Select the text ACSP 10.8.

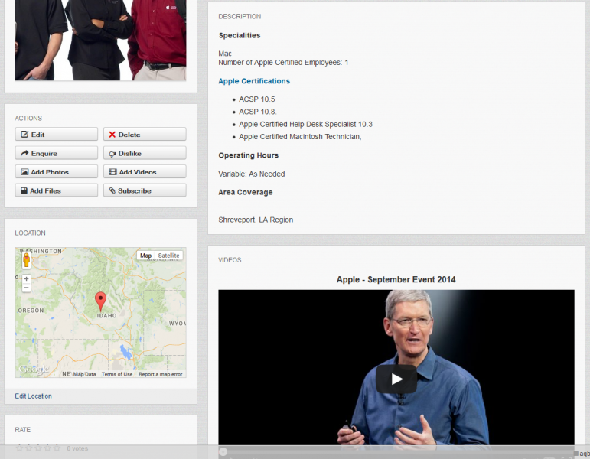(258, 112)
